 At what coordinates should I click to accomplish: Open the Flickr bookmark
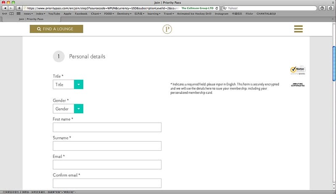(249, 14)
